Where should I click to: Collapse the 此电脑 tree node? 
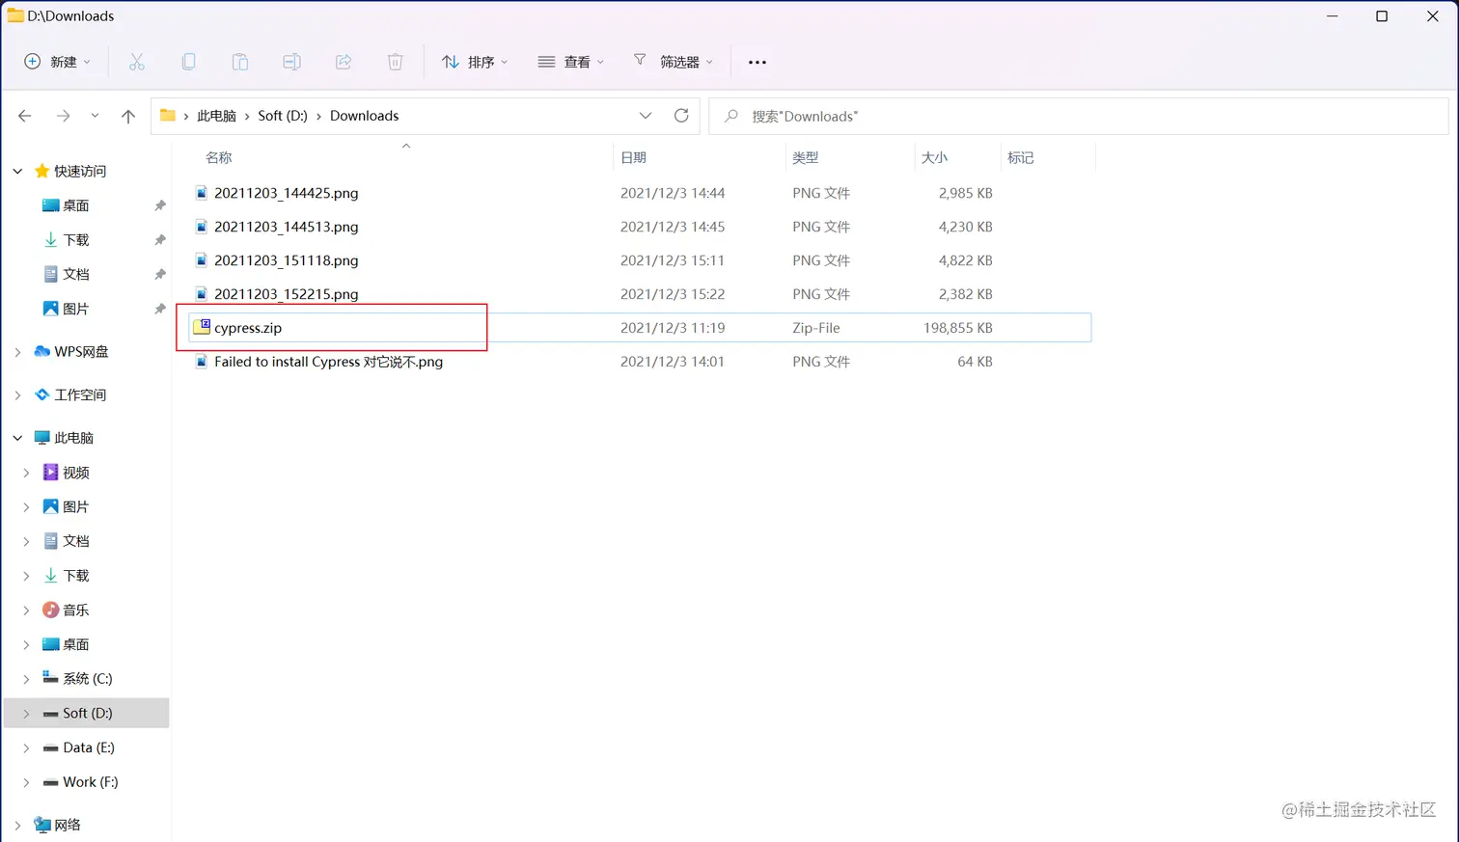point(17,438)
